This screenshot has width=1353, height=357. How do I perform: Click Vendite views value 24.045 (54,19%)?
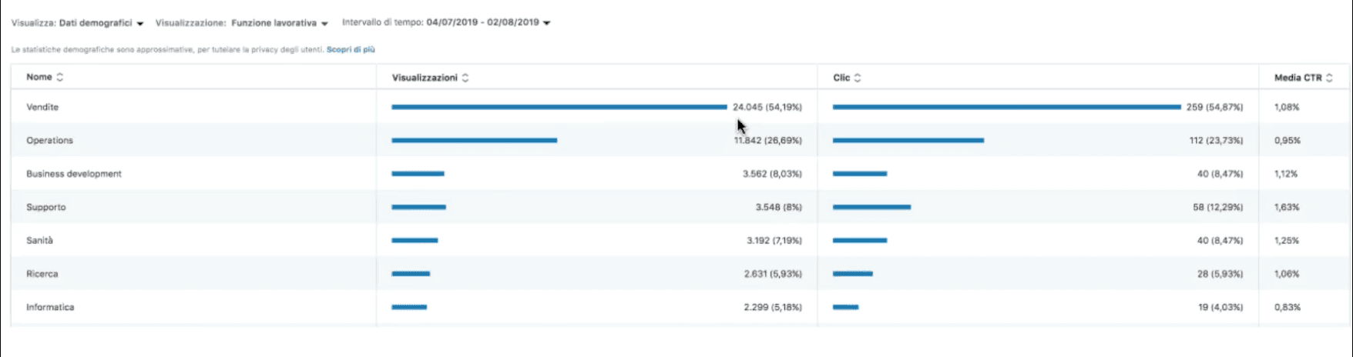(x=767, y=107)
